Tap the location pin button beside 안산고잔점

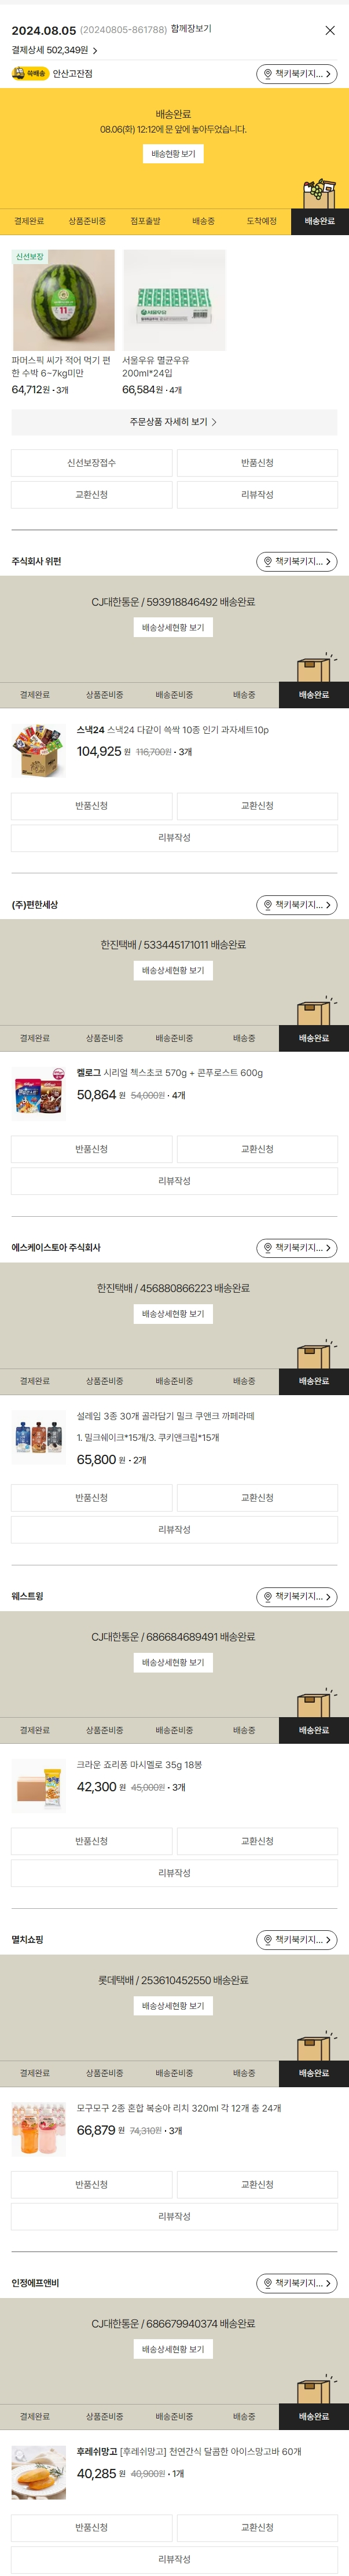[x=296, y=74]
